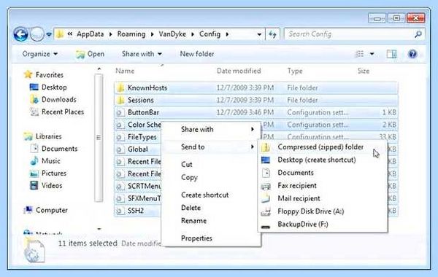This screenshot has width=438, height=277.
Task: Open the Share with toolbar dropdown
Action: click(x=142, y=54)
